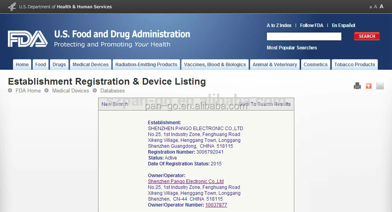Select smallest font size 'a'

pos(370,7)
